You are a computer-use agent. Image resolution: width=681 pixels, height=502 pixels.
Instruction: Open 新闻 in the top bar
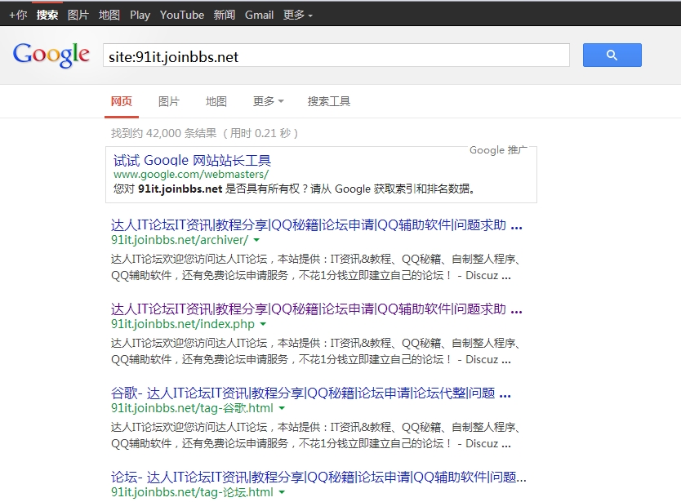tap(224, 16)
